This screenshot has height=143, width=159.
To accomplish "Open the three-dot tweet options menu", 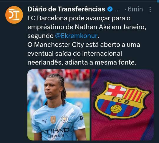I will [x=150, y=10].
